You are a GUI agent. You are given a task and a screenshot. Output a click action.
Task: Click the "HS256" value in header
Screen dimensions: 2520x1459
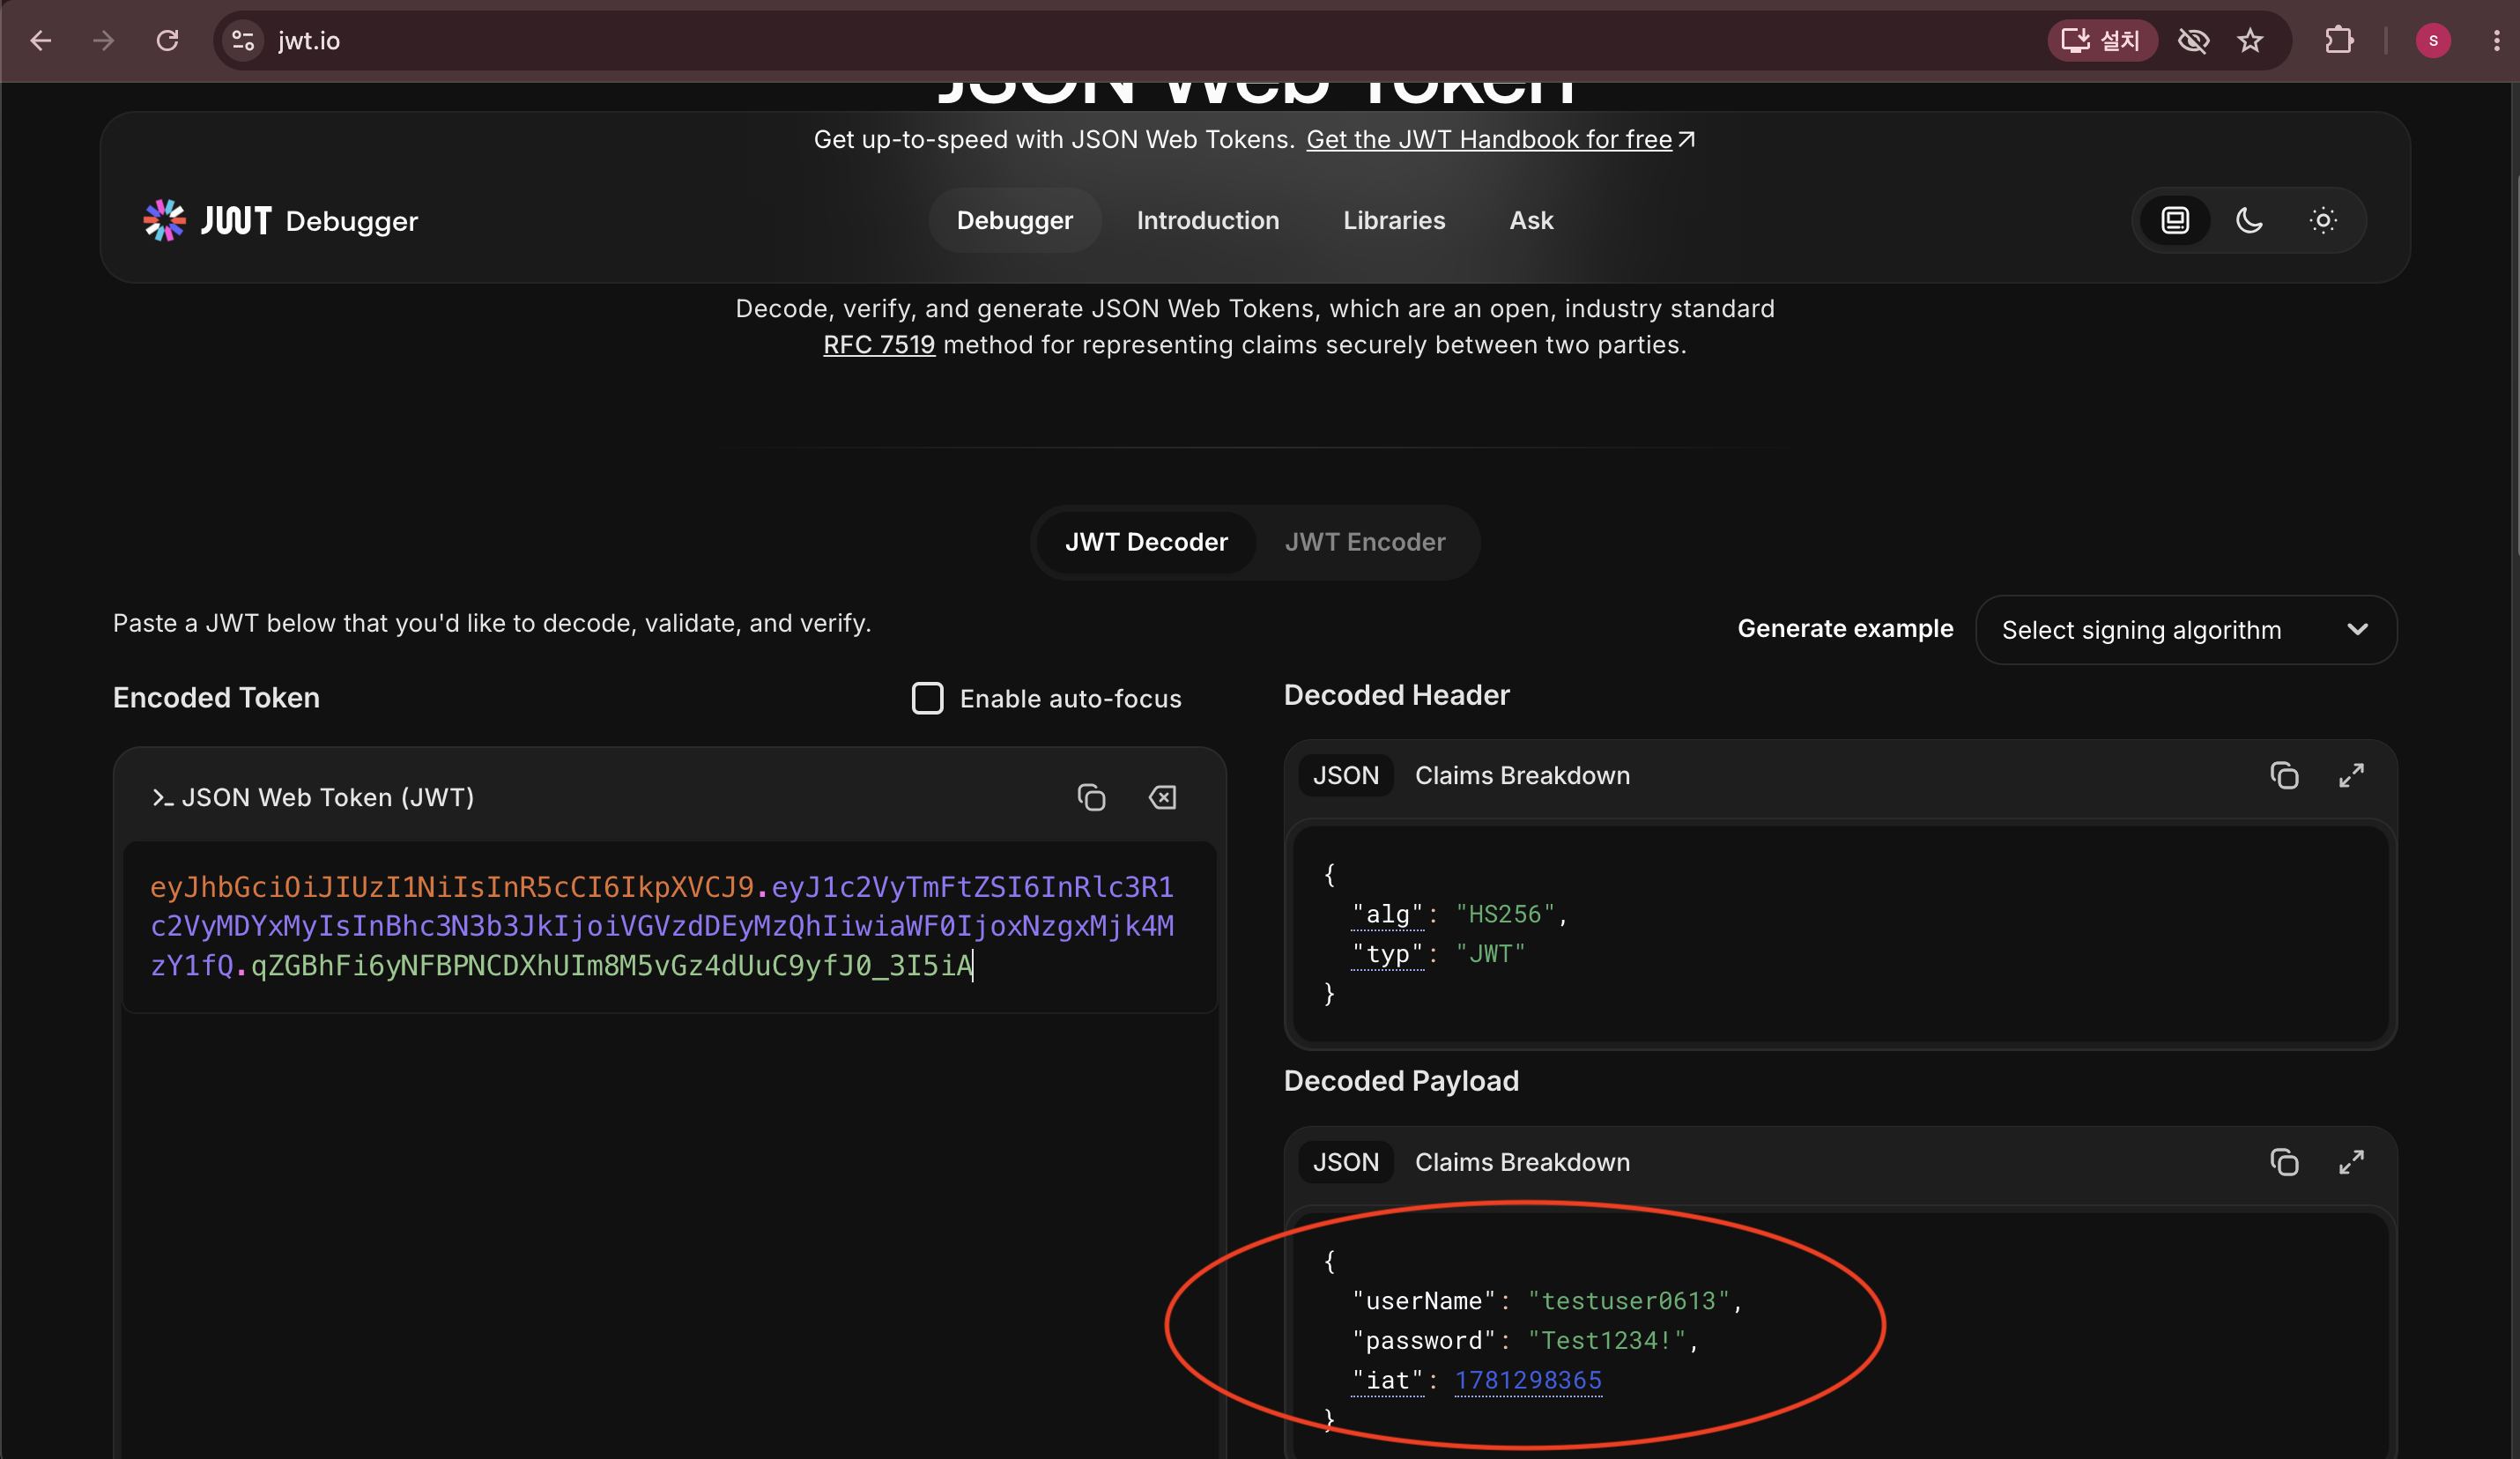pyautogui.click(x=1505, y=914)
